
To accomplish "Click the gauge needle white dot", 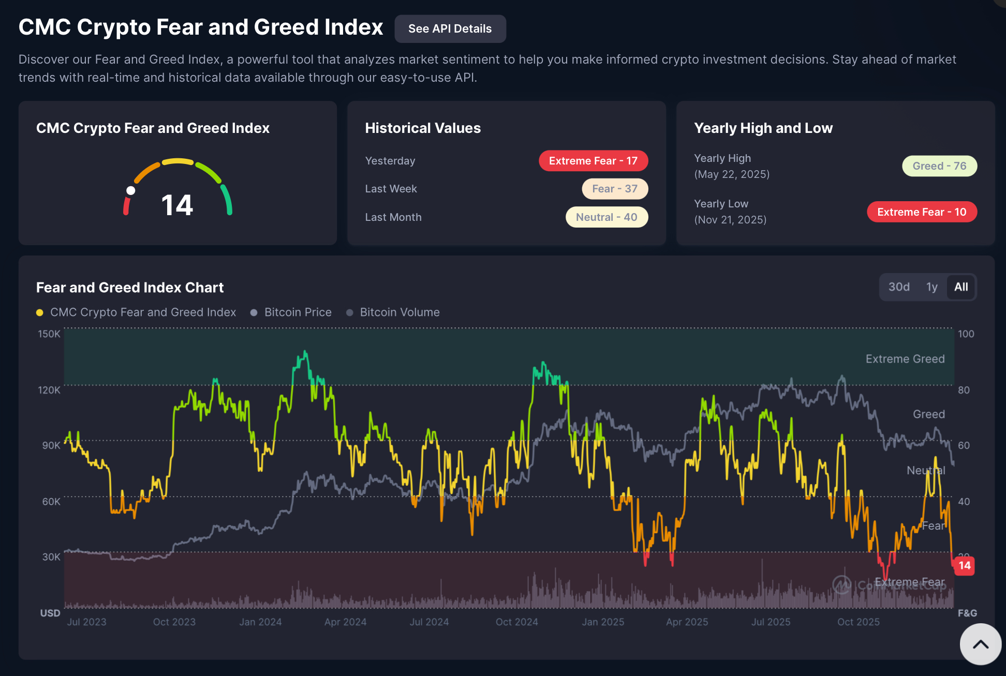I will 131,190.
